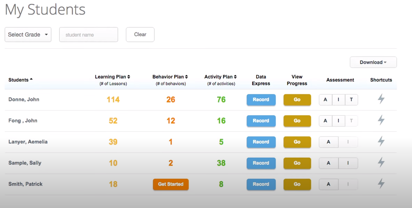Click the lightning bolt shortcut for Fong, John

click(x=381, y=120)
